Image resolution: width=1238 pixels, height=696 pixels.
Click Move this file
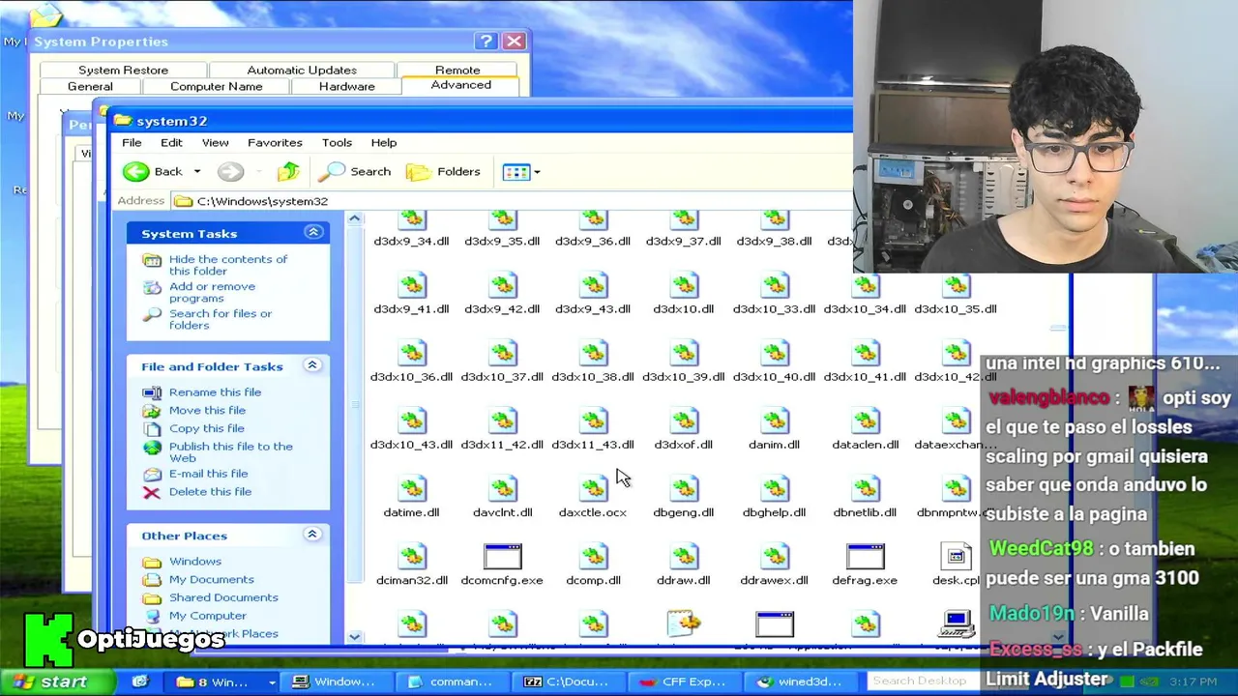coord(207,411)
